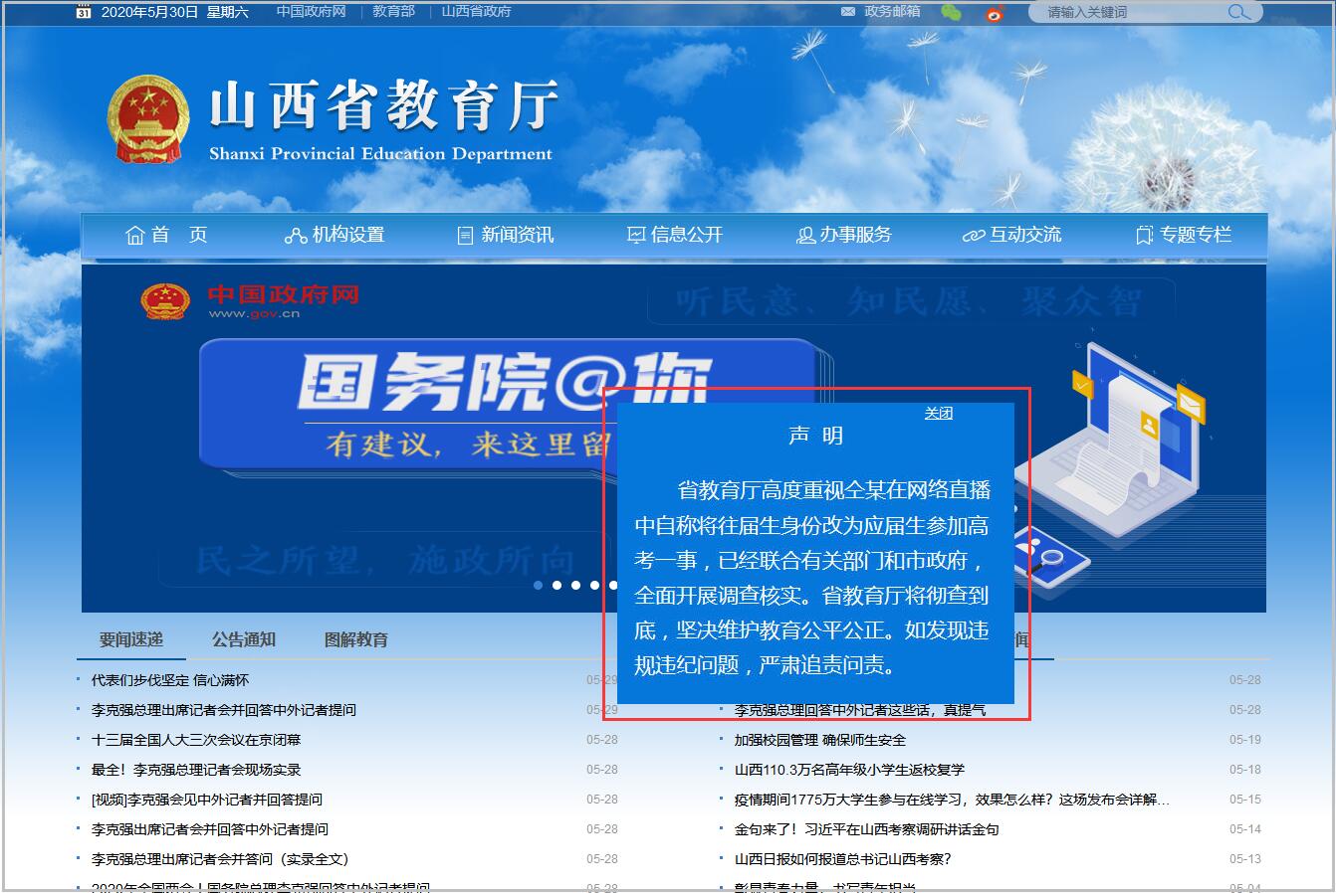The width and height of the screenshot is (1336, 893).
Task: Open news 李克强总理回答中外记者这些话，真提气
Action: (x=860, y=710)
